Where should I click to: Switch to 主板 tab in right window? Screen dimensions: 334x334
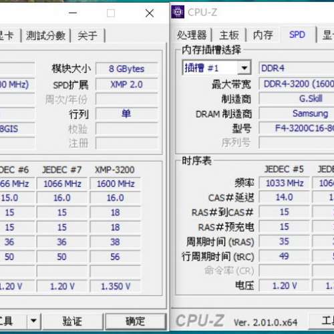coord(229,35)
